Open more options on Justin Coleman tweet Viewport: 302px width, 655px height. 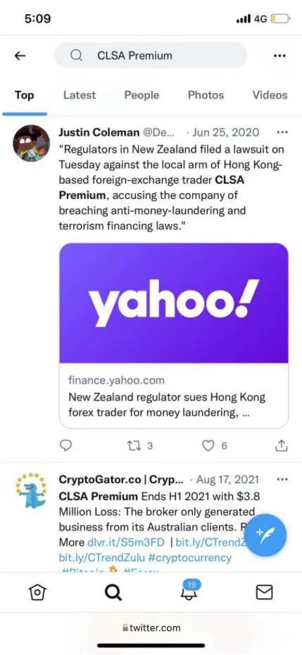tap(282, 133)
